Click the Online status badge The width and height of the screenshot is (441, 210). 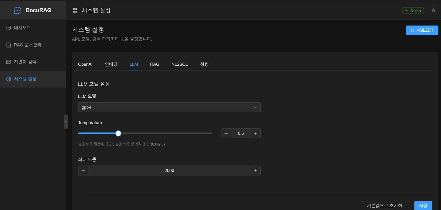coord(413,10)
